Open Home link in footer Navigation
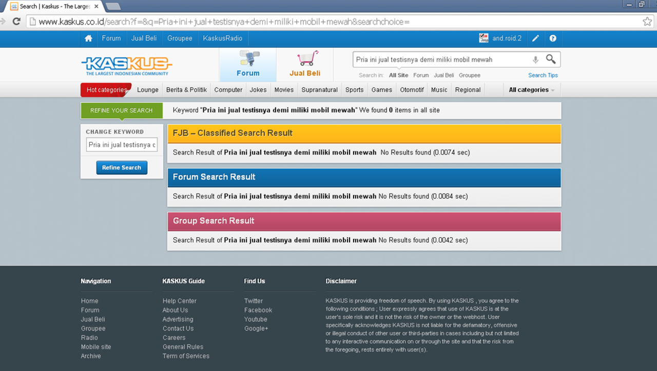The width and height of the screenshot is (657, 371). point(89,301)
